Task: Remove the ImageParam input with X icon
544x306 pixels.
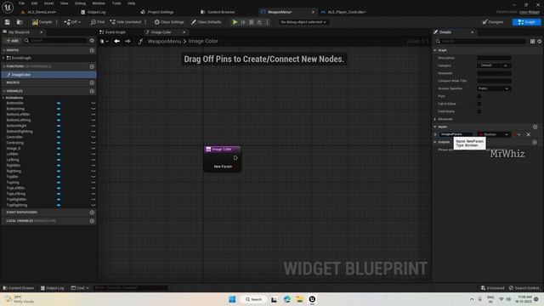Action: [x=528, y=134]
